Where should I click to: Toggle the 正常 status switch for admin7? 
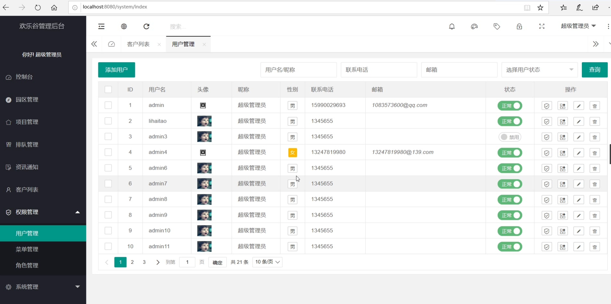pyautogui.click(x=510, y=184)
